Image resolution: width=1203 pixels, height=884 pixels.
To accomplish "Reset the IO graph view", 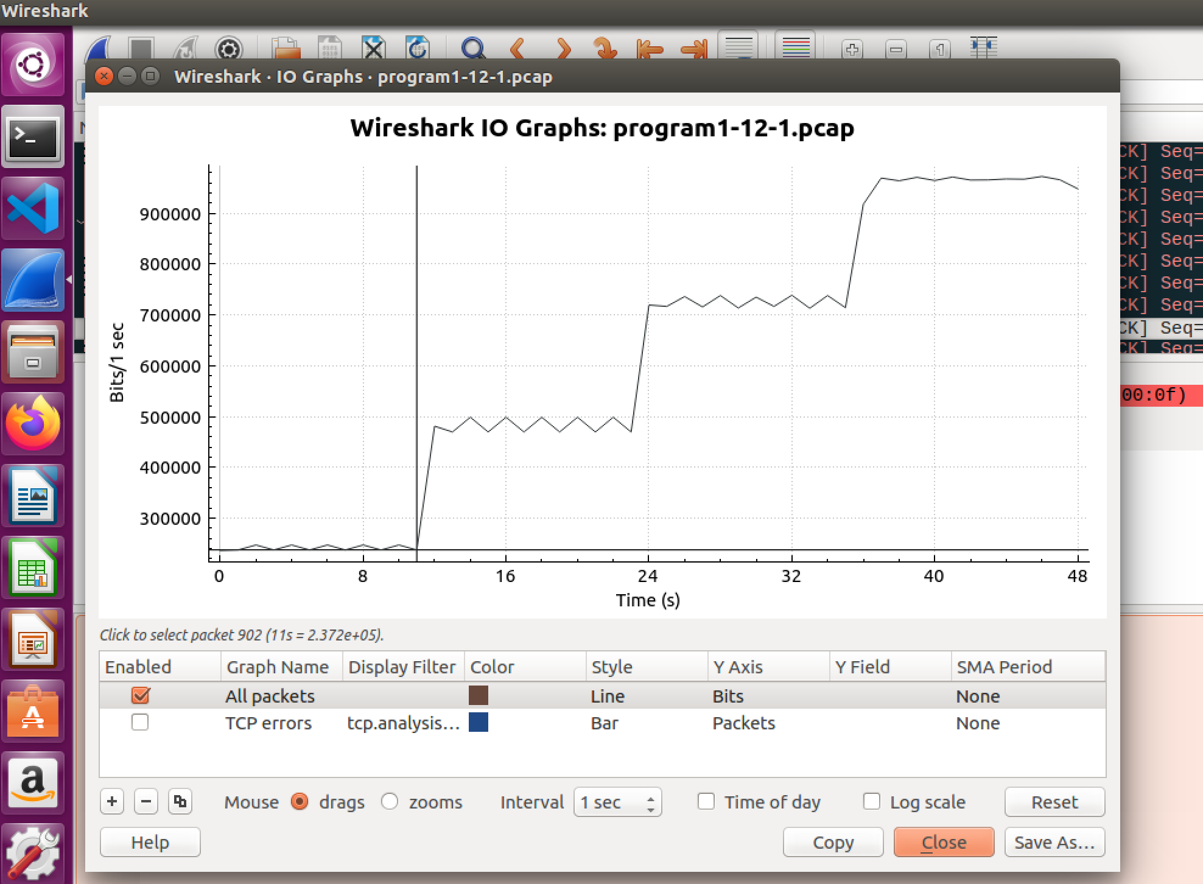I will (x=1054, y=802).
